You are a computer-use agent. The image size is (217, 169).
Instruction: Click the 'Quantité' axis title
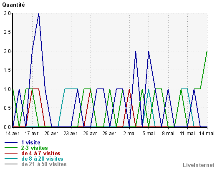point(13,5)
